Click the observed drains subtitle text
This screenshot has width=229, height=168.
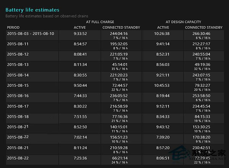(x=47, y=16)
